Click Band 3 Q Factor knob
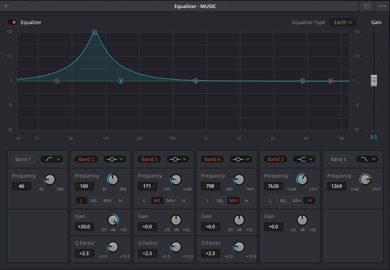The width and height of the screenshot is (390, 270). pyautogui.click(x=176, y=247)
